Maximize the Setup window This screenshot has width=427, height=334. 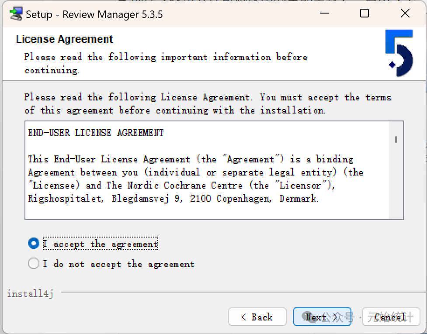pos(365,14)
